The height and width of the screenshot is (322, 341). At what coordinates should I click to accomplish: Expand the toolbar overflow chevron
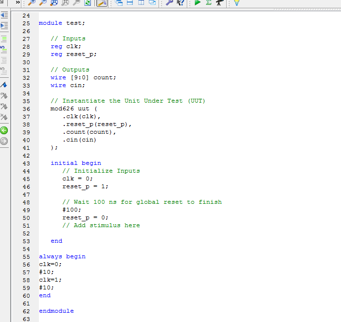[18, 2]
